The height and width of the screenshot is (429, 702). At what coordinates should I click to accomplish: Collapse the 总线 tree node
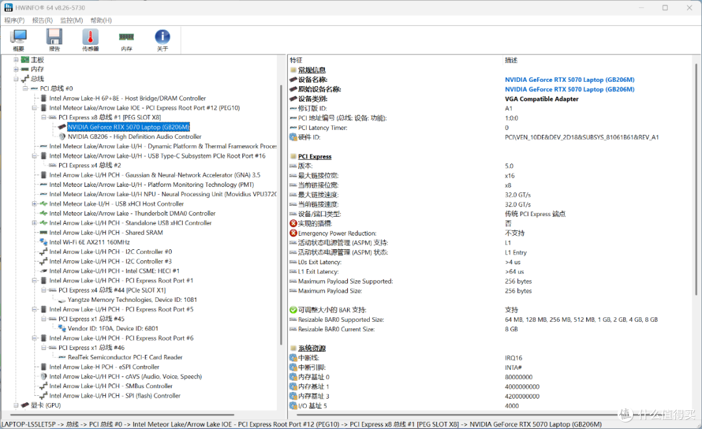[x=16, y=79]
